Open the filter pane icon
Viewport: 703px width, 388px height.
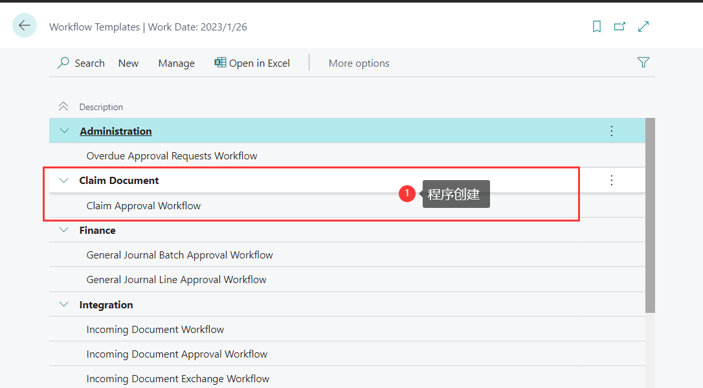[x=643, y=63]
